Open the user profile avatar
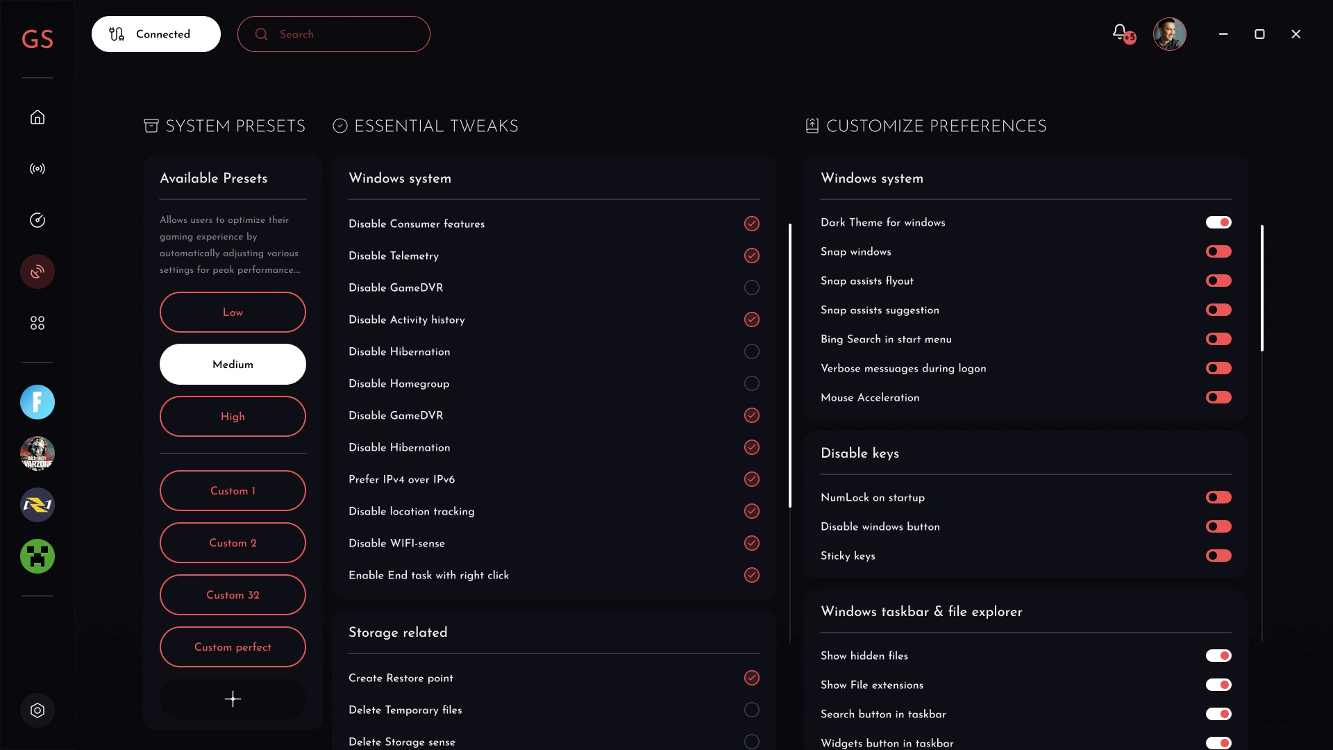The image size is (1333, 750). [x=1170, y=34]
